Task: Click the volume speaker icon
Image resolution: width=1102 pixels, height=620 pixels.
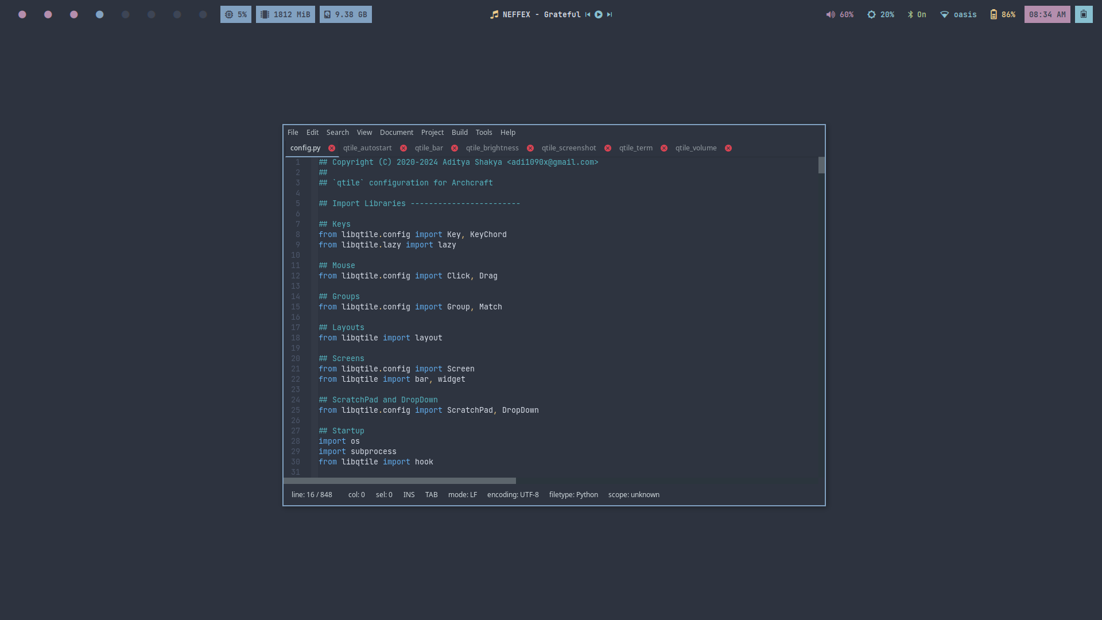Action: [x=831, y=15]
